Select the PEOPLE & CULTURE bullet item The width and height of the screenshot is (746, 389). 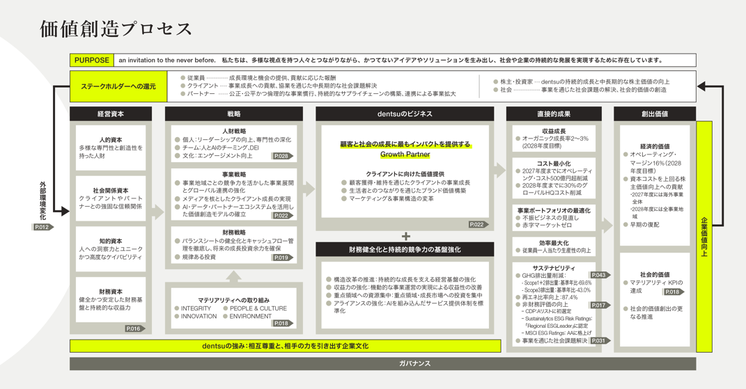[255, 308]
